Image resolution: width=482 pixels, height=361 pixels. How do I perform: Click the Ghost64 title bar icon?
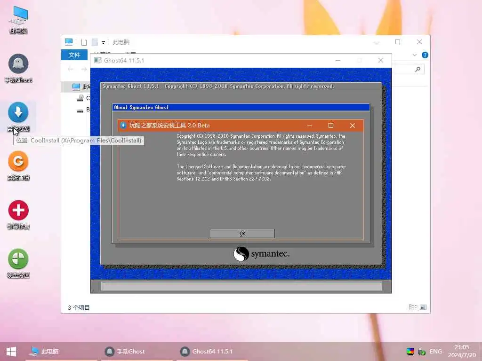[x=98, y=60]
